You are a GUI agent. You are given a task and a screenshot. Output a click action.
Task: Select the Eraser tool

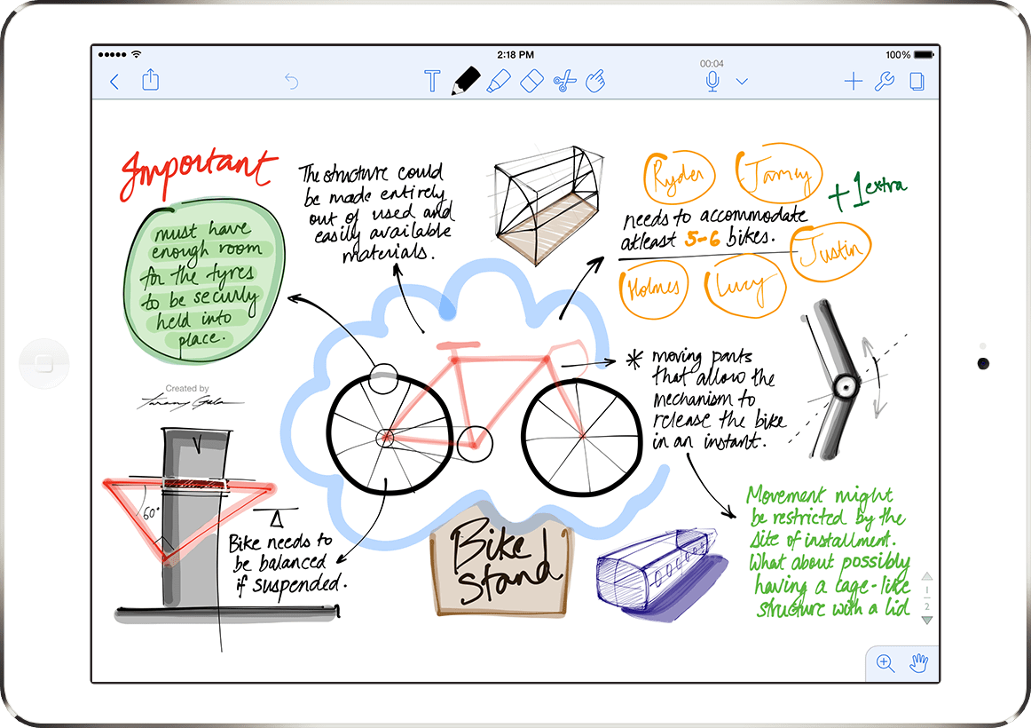tap(531, 80)
